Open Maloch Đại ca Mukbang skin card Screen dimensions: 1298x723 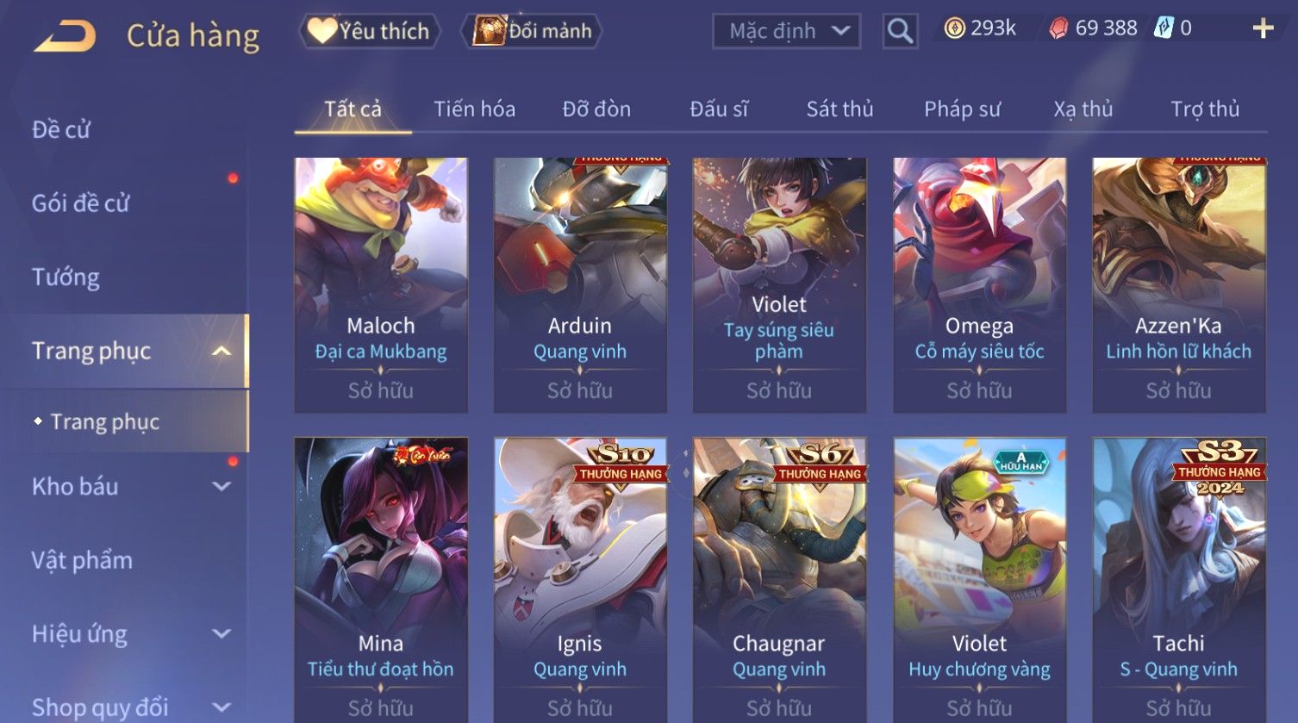(381, 284)
